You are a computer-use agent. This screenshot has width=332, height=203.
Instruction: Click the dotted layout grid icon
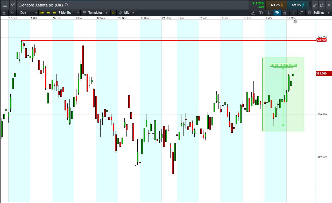pyautogui.click(x=12, y=13)
